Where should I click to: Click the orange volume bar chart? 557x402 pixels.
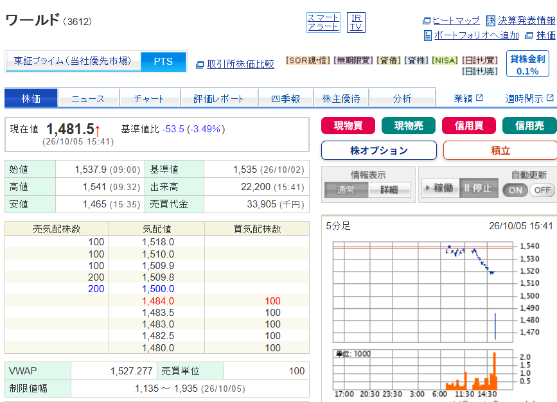tap(423, 370)
